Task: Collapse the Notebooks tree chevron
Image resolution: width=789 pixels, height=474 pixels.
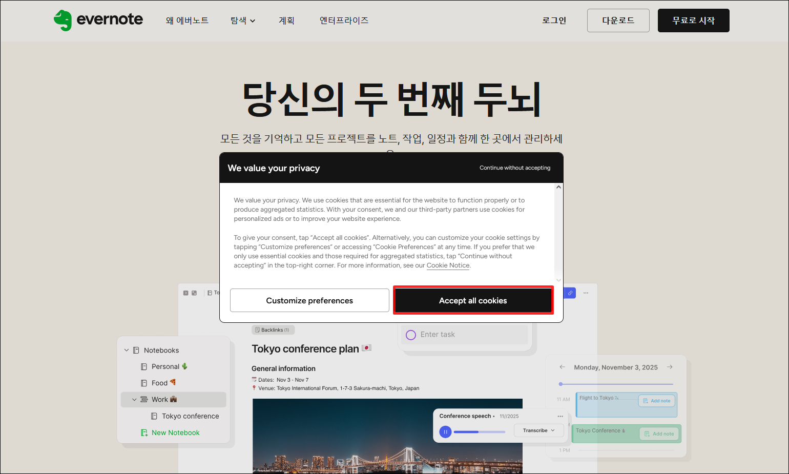Action: 127,350
